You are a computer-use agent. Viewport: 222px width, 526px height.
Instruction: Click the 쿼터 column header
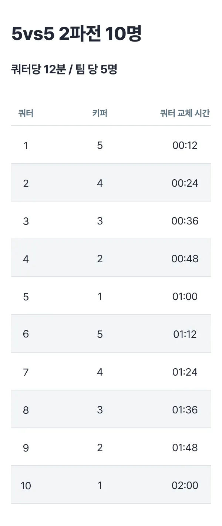click(26, 113)
